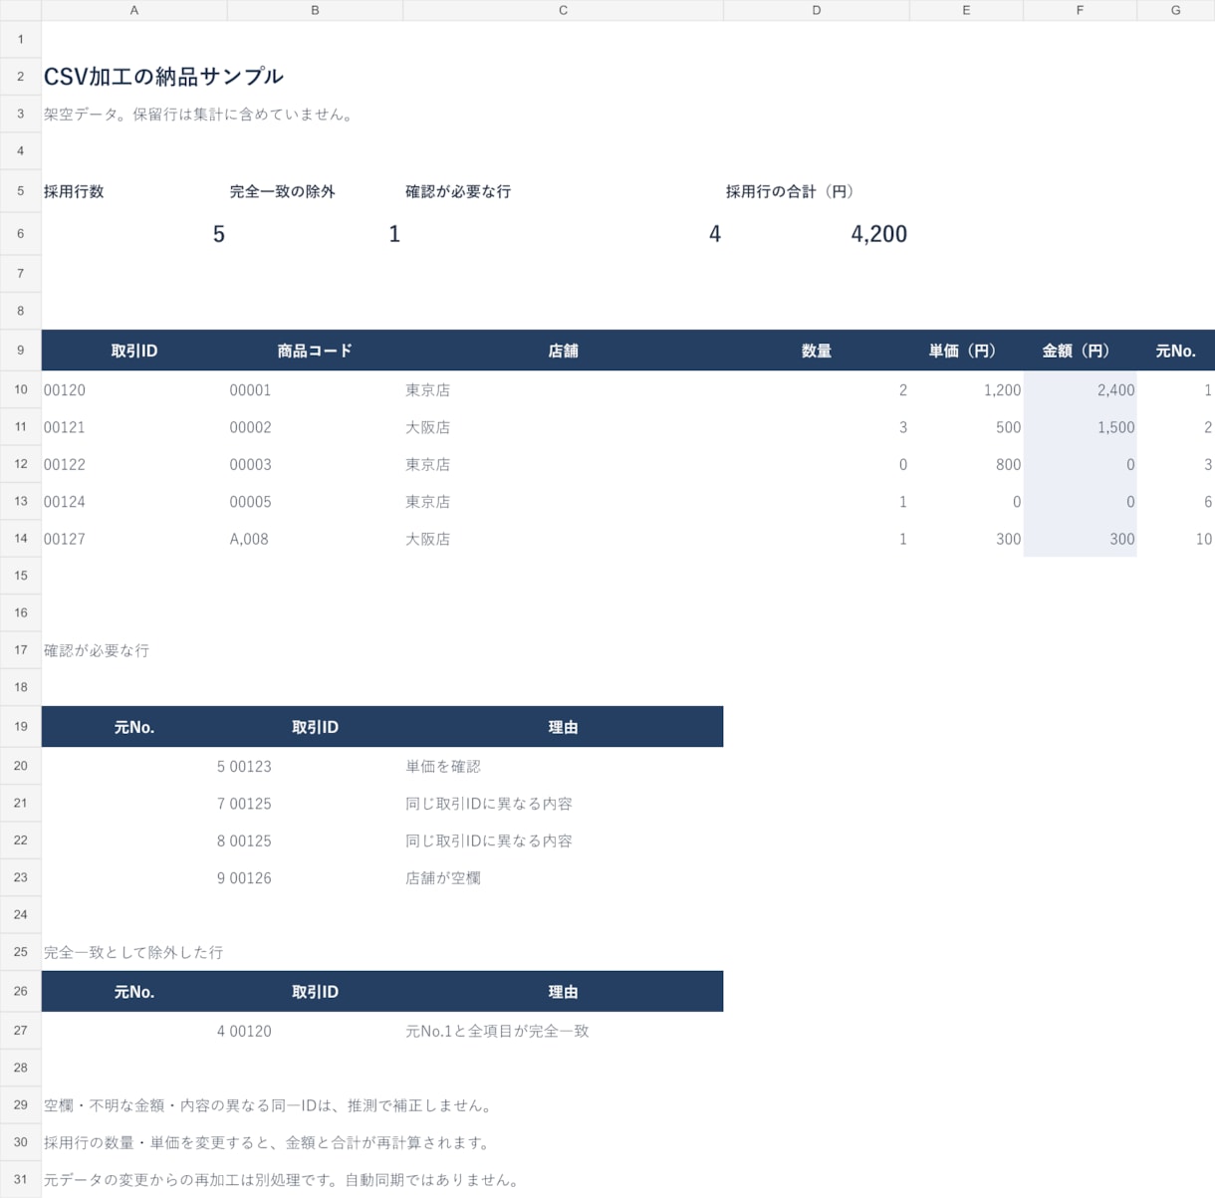Select column C header
The image size is (1215, 1198).
[563, 10]
